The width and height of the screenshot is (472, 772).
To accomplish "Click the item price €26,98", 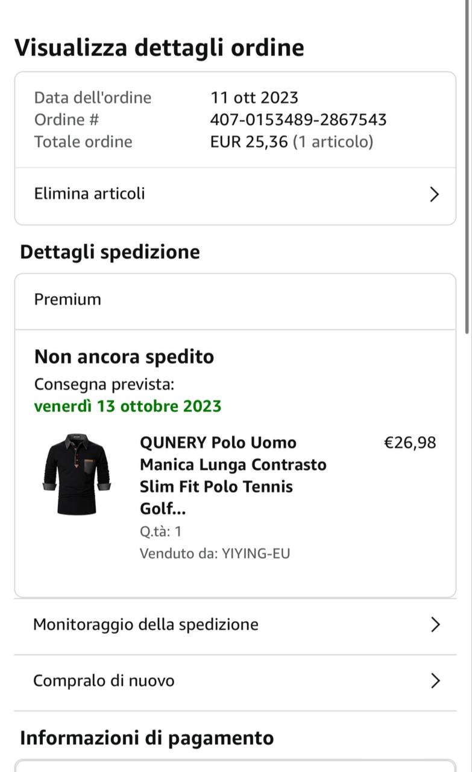I will click(x=410, y=443).
